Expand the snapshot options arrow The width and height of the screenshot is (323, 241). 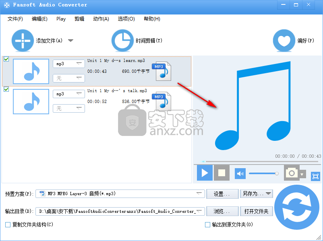click(302, 175)
